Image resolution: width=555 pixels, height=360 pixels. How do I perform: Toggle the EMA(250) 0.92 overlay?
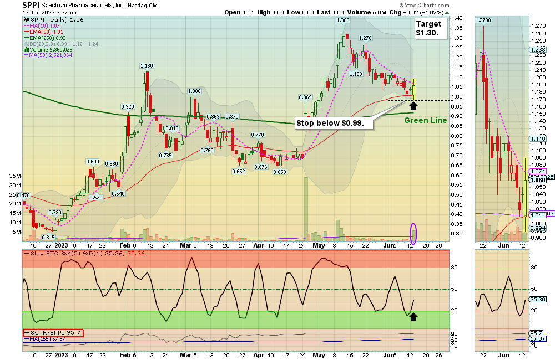tap(46, 38)
